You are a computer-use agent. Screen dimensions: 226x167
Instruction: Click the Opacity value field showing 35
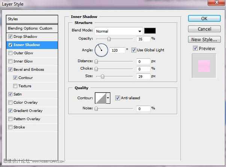143,39
